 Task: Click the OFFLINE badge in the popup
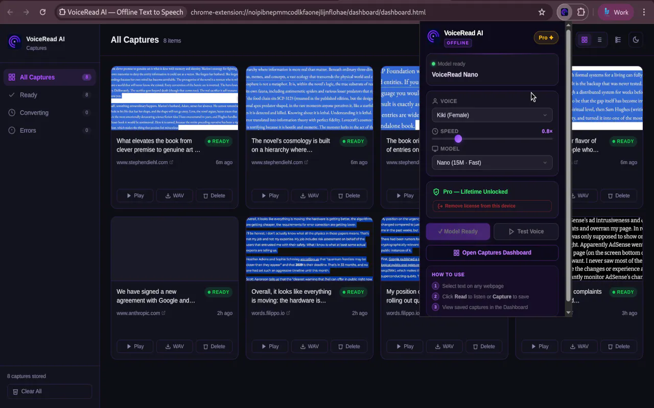458,43
